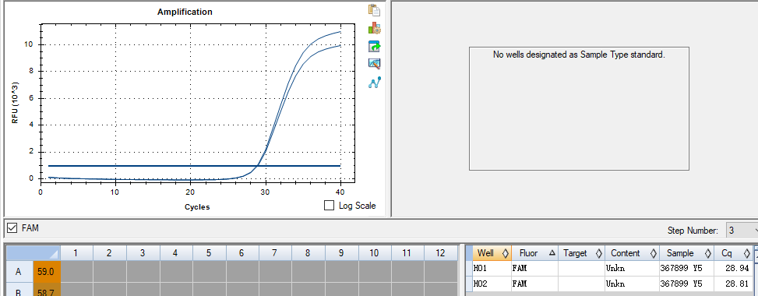
Task: Click the Target column filter diamond
Action: [x=599, y=253]
